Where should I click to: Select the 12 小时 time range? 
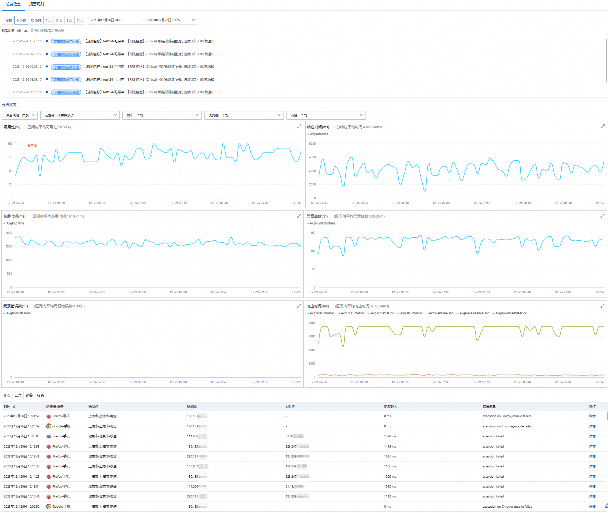(x=36, y=20)
